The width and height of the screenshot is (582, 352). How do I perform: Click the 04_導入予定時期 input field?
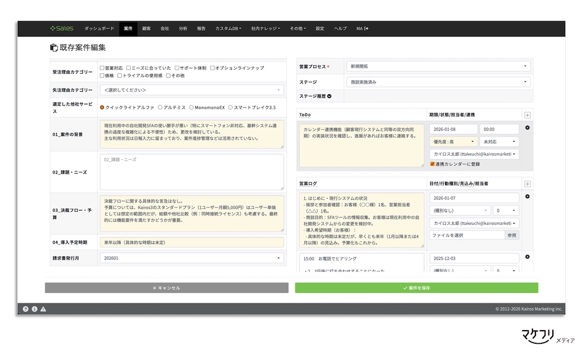[192, 242]
